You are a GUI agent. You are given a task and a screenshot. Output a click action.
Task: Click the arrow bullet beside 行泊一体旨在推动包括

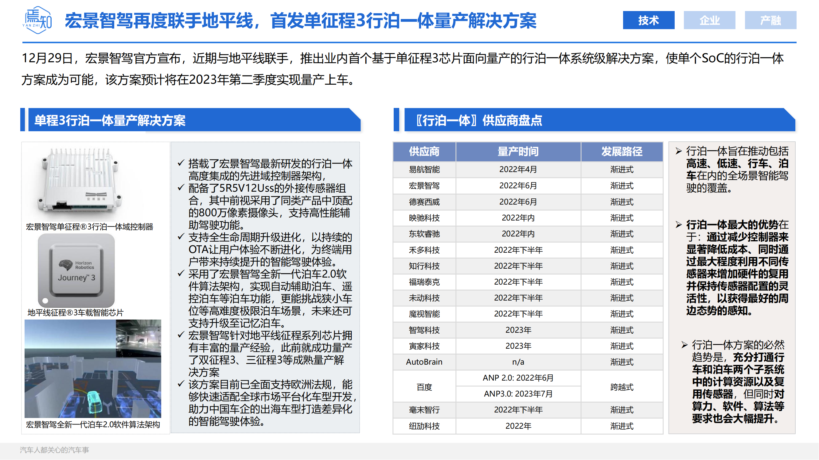point(679,151)
